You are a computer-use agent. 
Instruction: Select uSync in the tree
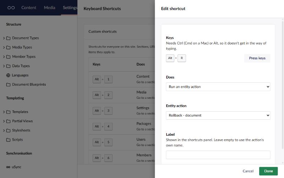[16, 167]
